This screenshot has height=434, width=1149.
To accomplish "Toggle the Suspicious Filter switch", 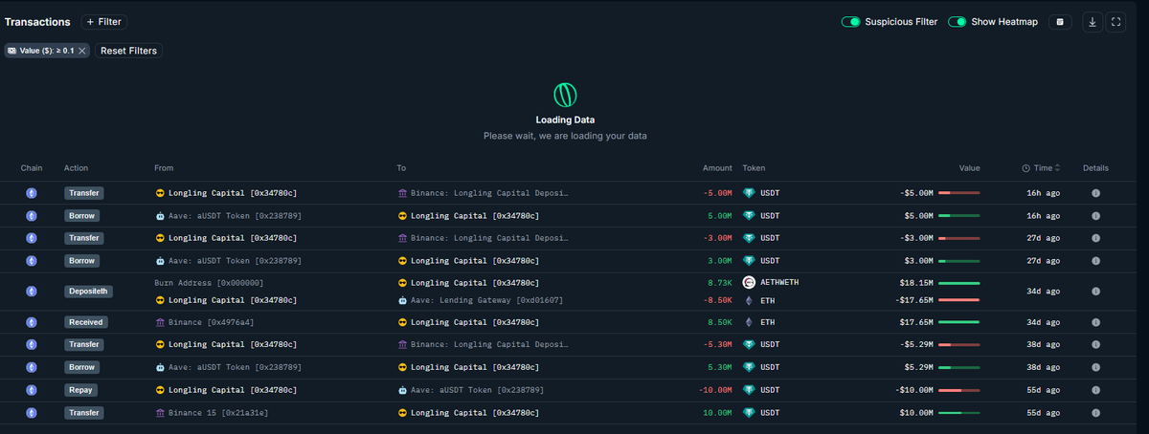I will (850, 22).
